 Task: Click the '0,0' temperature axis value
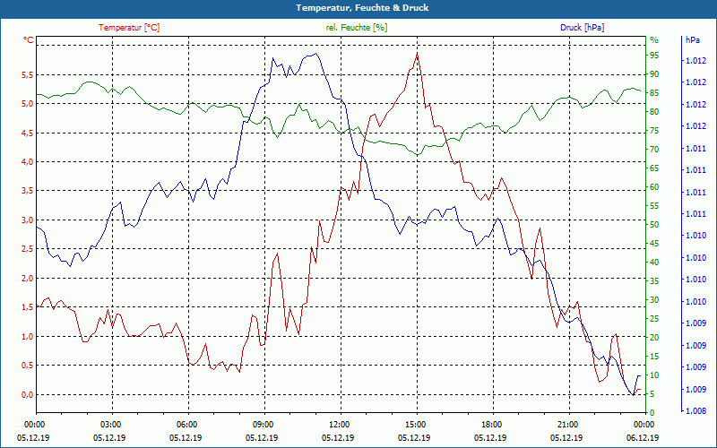click(x=28, y=394)
